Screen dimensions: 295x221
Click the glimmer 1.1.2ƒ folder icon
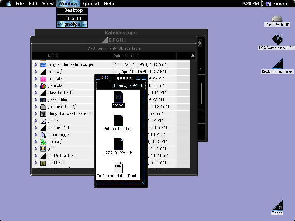(43, 107)
